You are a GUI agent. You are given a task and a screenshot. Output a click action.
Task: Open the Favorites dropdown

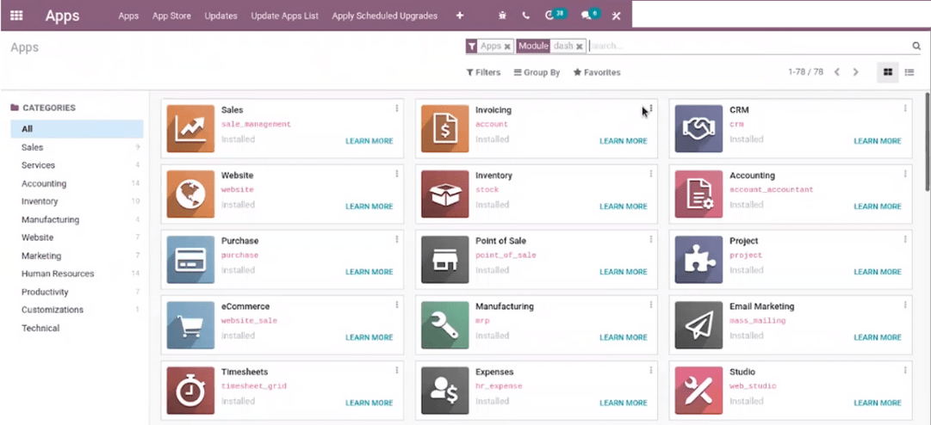[x=597, y=72]
